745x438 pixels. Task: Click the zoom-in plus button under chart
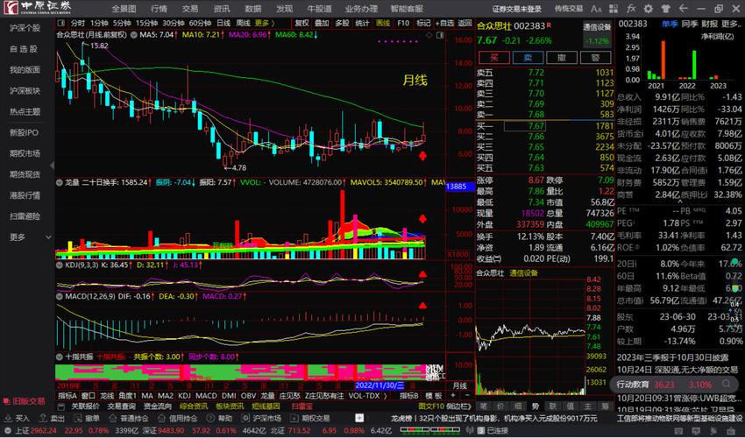(x=453, y=395)
